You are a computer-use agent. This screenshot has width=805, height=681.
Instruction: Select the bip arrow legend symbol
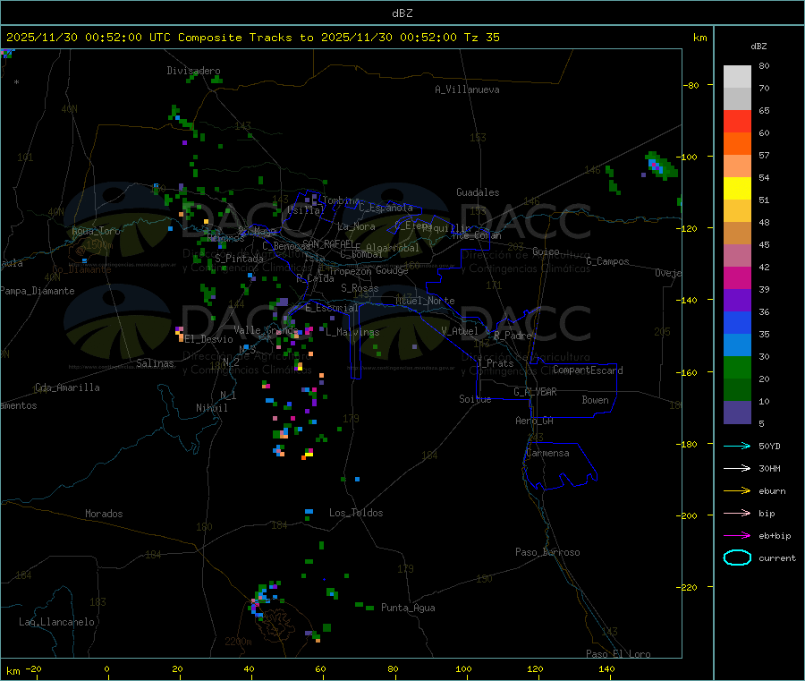pyautogui.click(x=737, y=513)
